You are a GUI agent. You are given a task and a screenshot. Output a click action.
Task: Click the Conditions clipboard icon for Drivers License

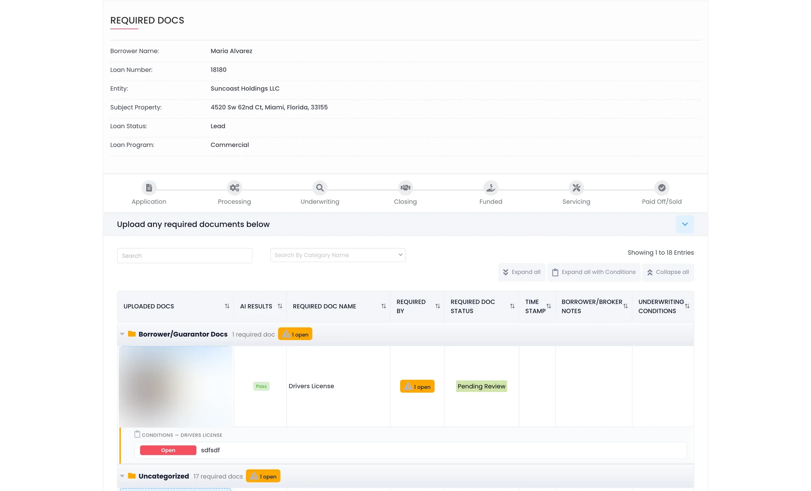tap(137, 434)
